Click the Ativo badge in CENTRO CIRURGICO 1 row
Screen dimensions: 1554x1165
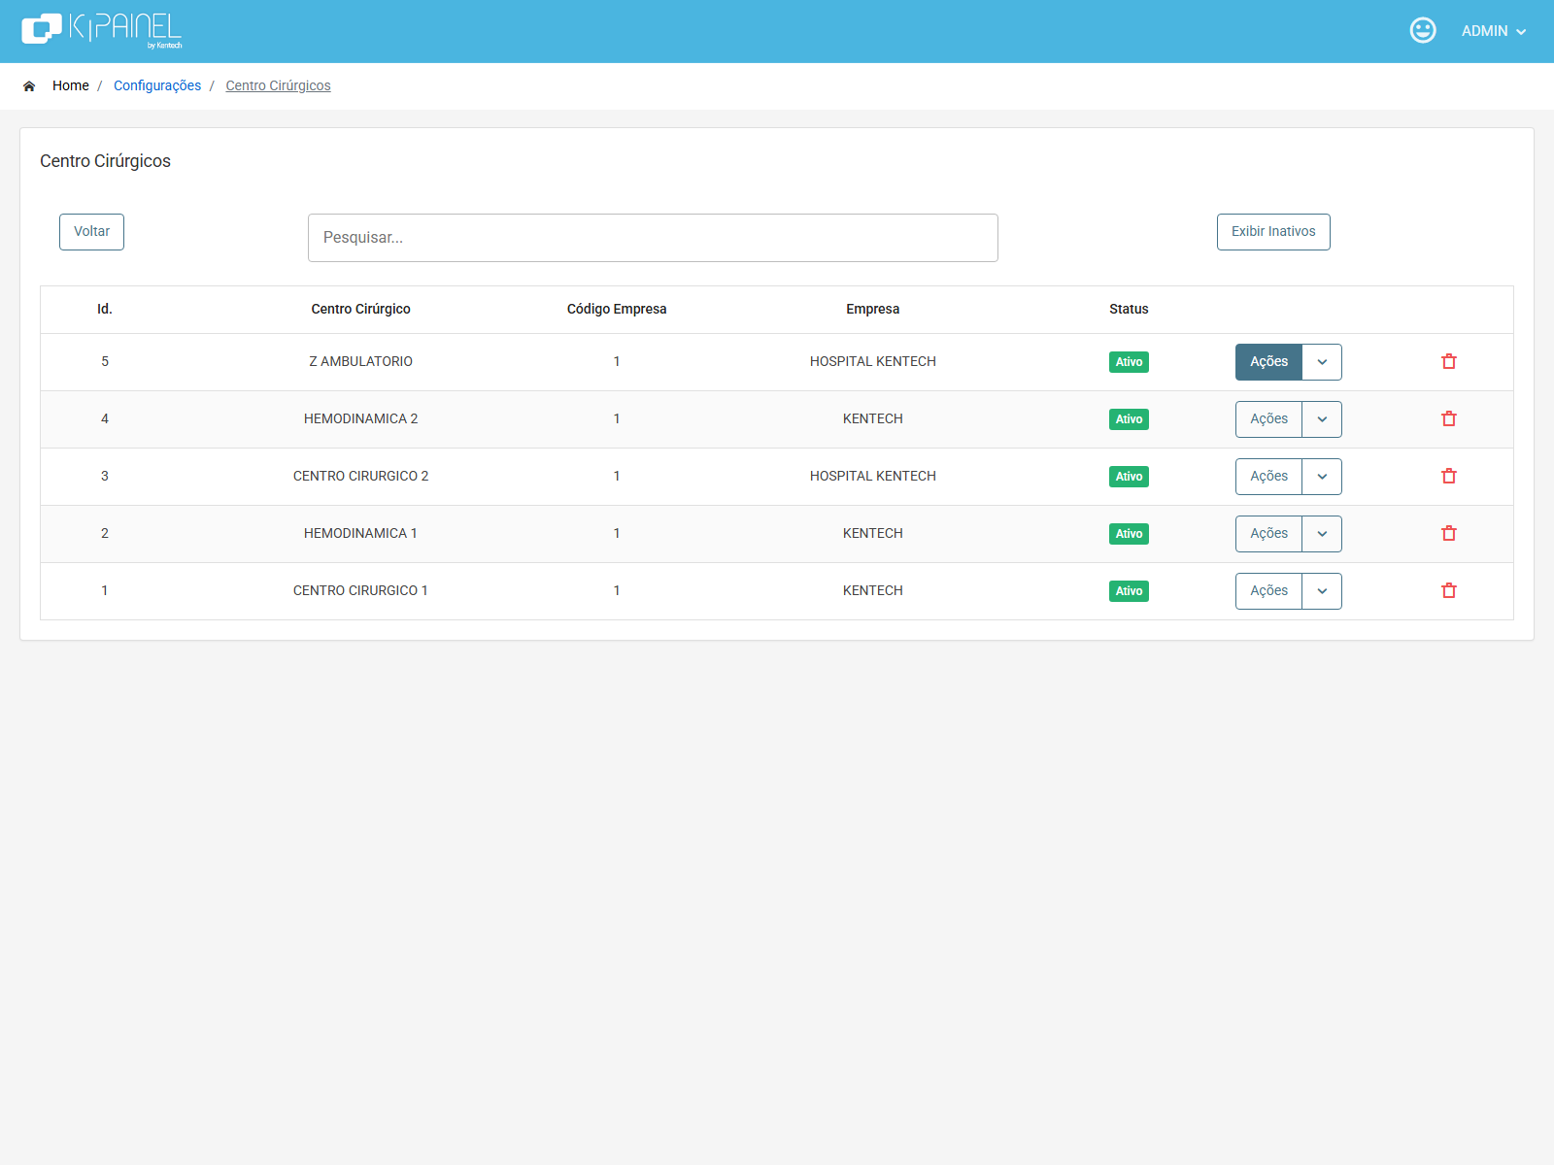click(x=1129, y=591)
